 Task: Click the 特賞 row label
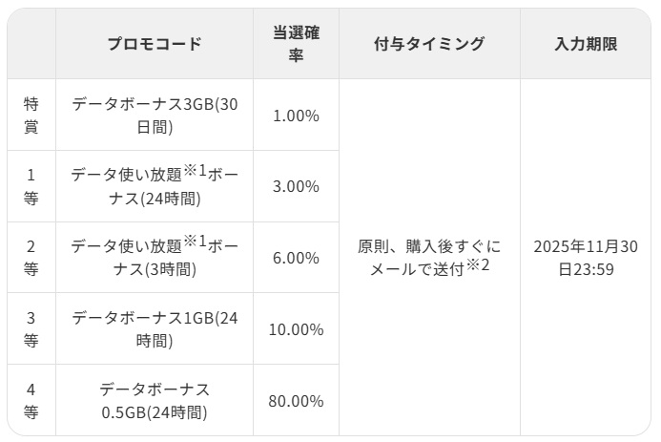pyautogui.click(x=31, y=115)
